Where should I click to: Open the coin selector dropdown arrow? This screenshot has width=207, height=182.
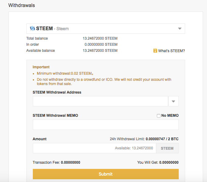coord(180,29)
